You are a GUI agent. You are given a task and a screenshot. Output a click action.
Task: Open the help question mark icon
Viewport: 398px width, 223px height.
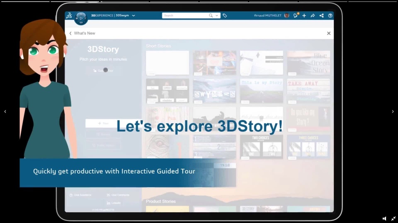[x=330, y=16]
